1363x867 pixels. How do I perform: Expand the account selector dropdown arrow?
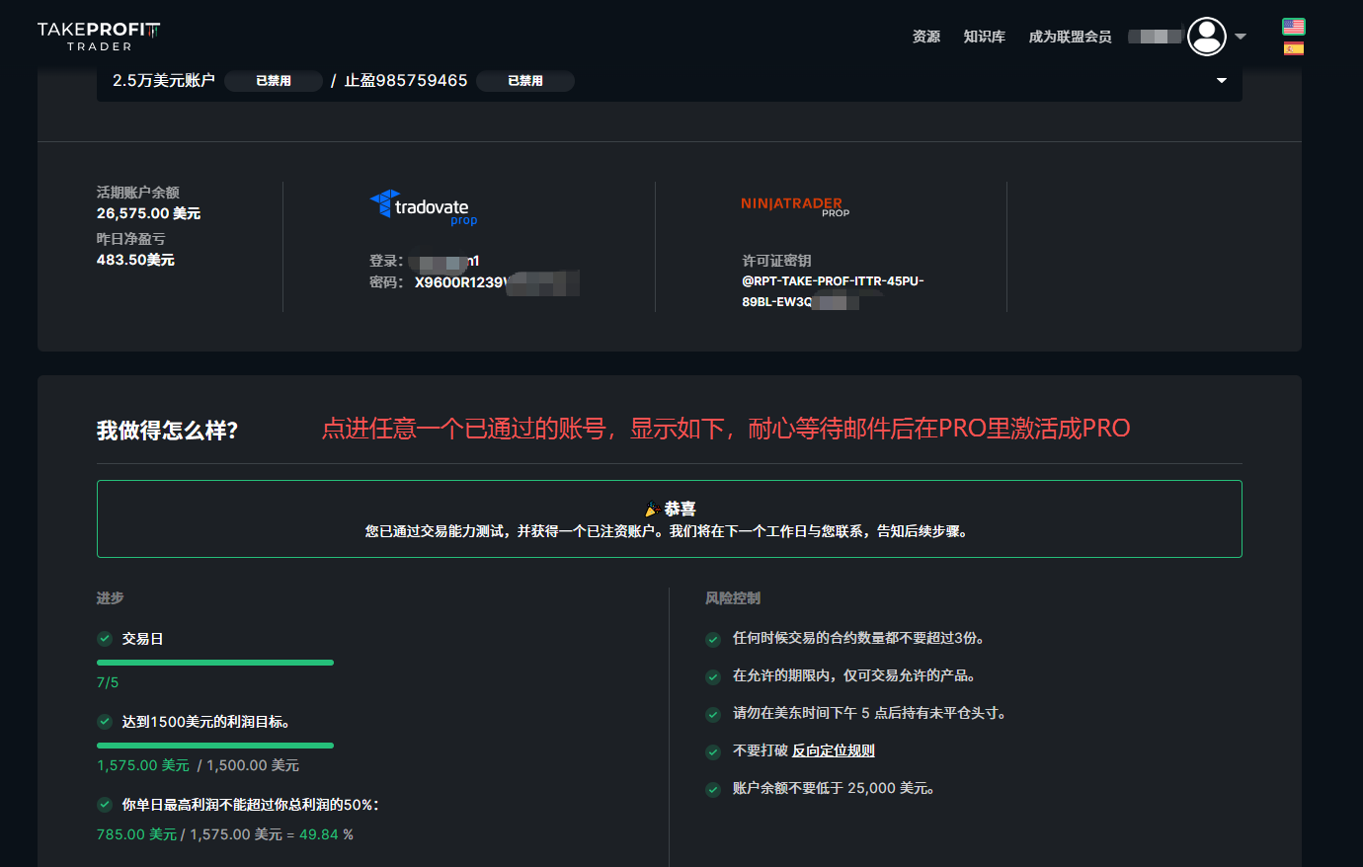(1222, 80)
